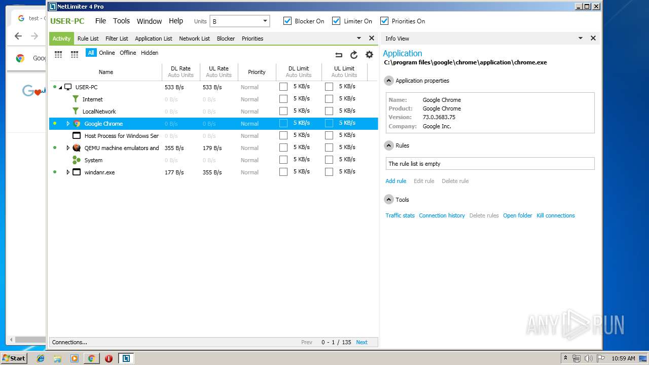Open the Info View panel dropdown arrow
Image resolution: width=649 pixels, height=365 pixels.
(581, 38)
